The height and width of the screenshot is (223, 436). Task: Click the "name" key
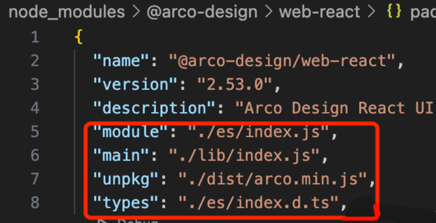[122, 61]
